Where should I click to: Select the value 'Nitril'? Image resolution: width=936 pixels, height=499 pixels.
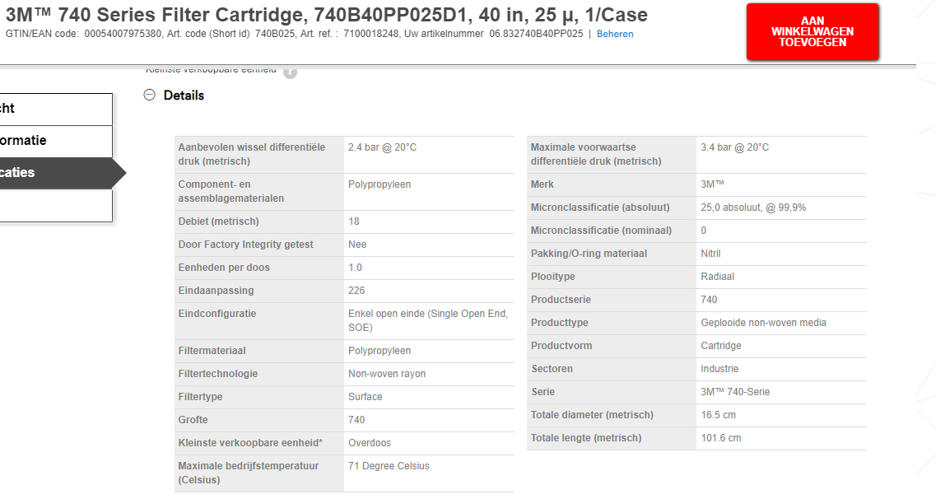coord(710,254)
